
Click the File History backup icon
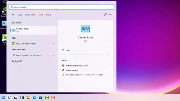(63, 75)
